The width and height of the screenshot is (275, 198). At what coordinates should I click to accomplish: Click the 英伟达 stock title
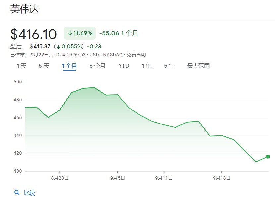pyautogui.click(x=24, y=9)
